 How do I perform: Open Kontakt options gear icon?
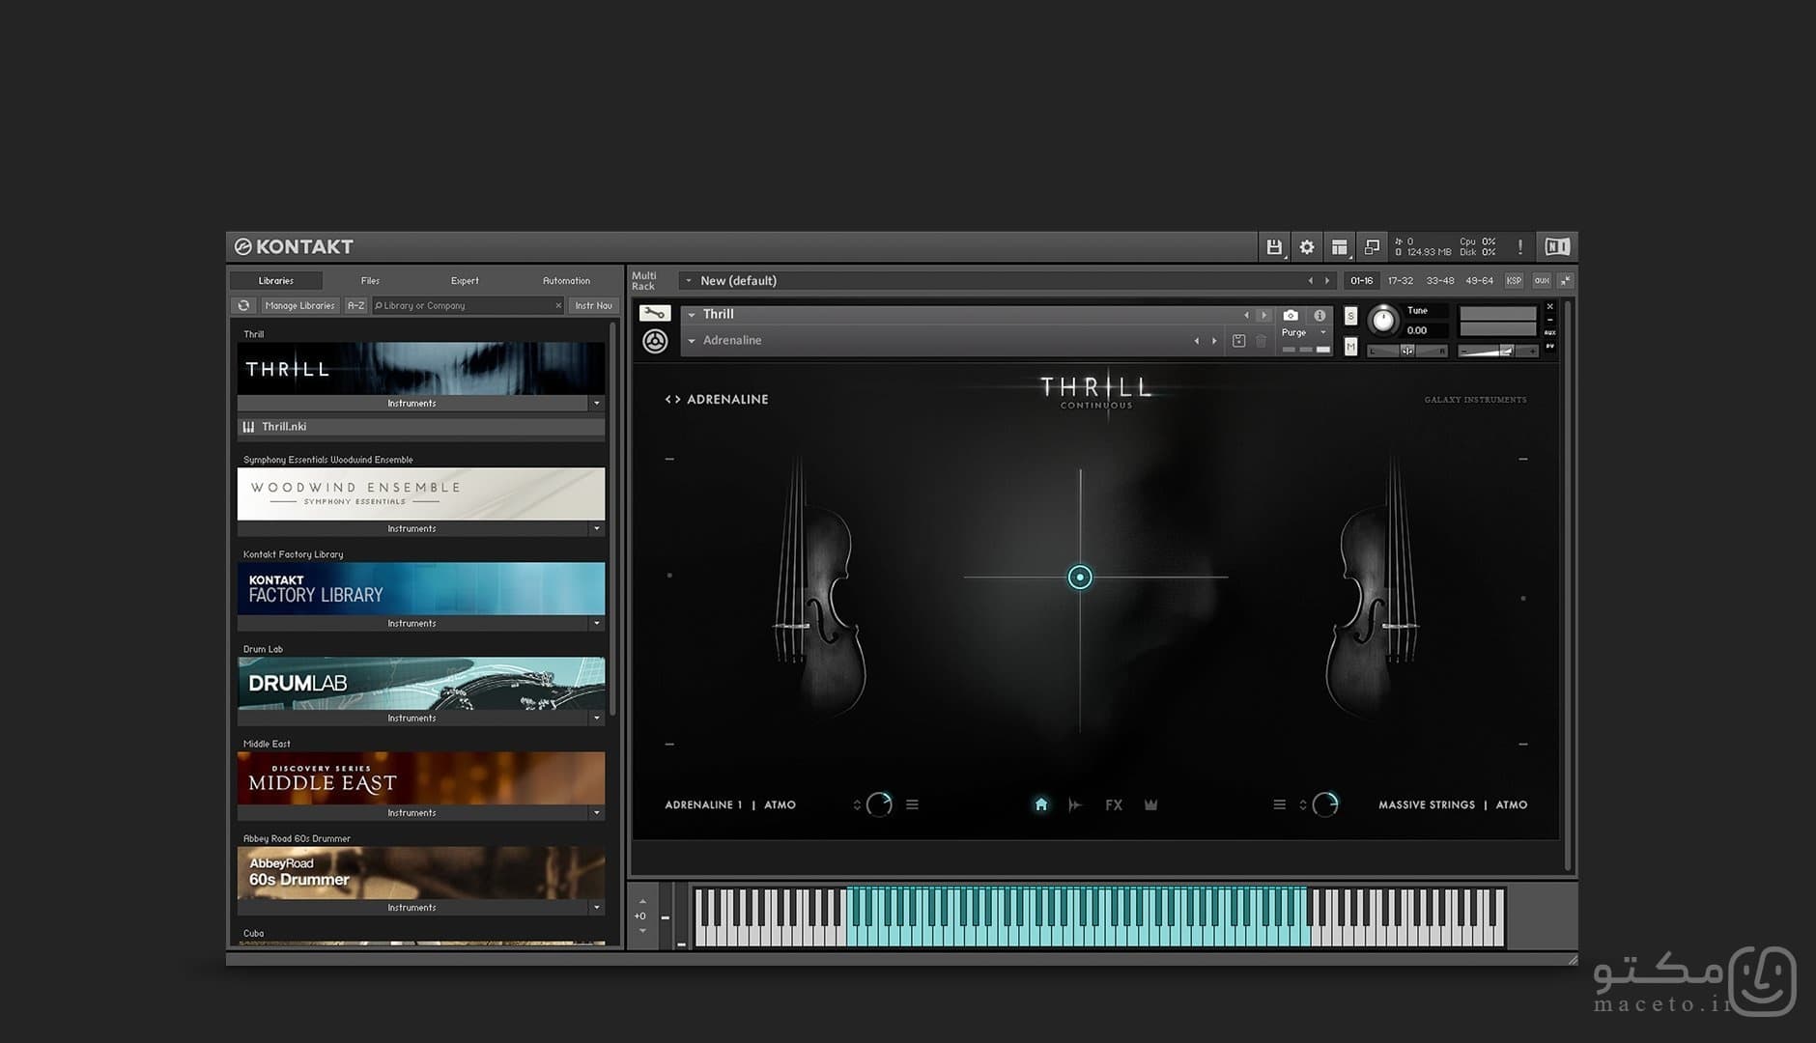(1307, 247)
